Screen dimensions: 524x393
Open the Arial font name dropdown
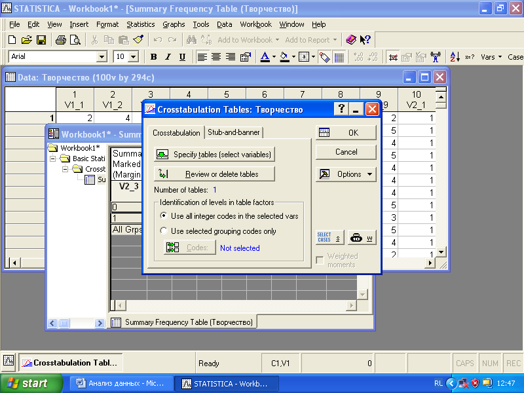point(102,57)
